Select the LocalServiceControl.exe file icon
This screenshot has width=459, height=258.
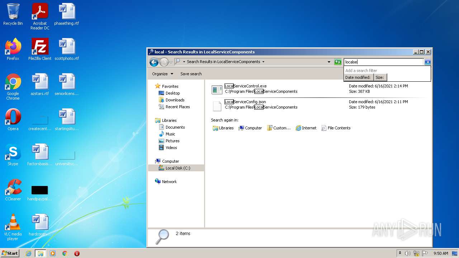(217, 90)
